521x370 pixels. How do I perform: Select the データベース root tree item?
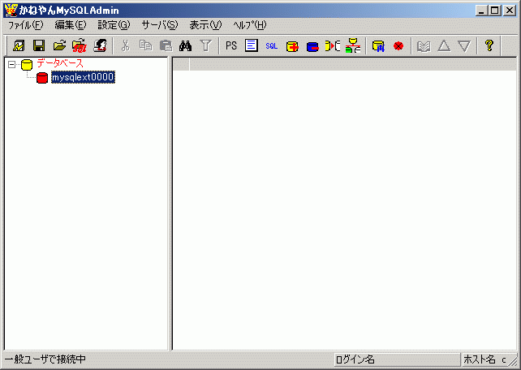pos(60,63)
